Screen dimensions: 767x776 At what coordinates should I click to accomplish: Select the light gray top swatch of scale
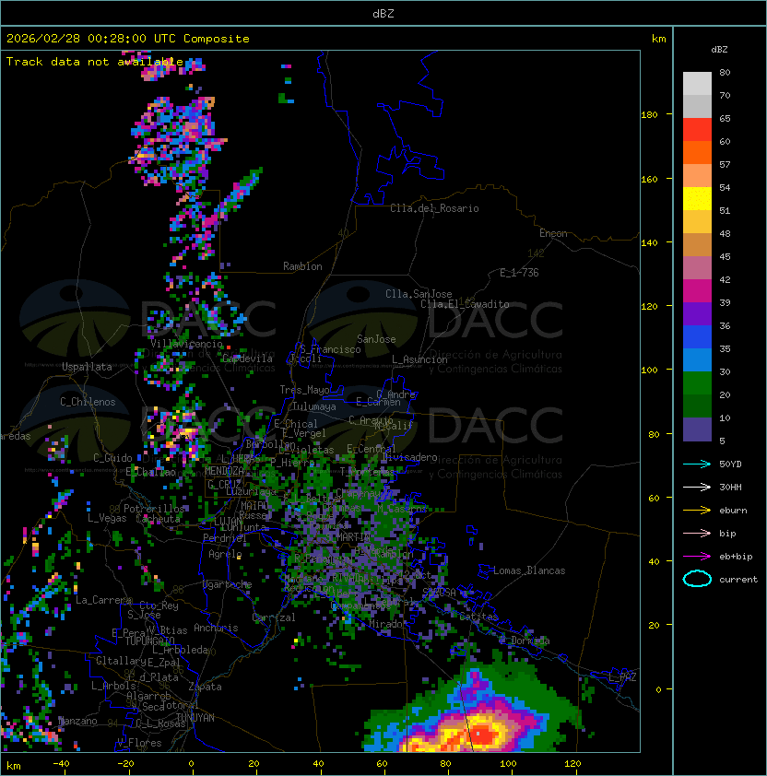(x=697, y=84)
